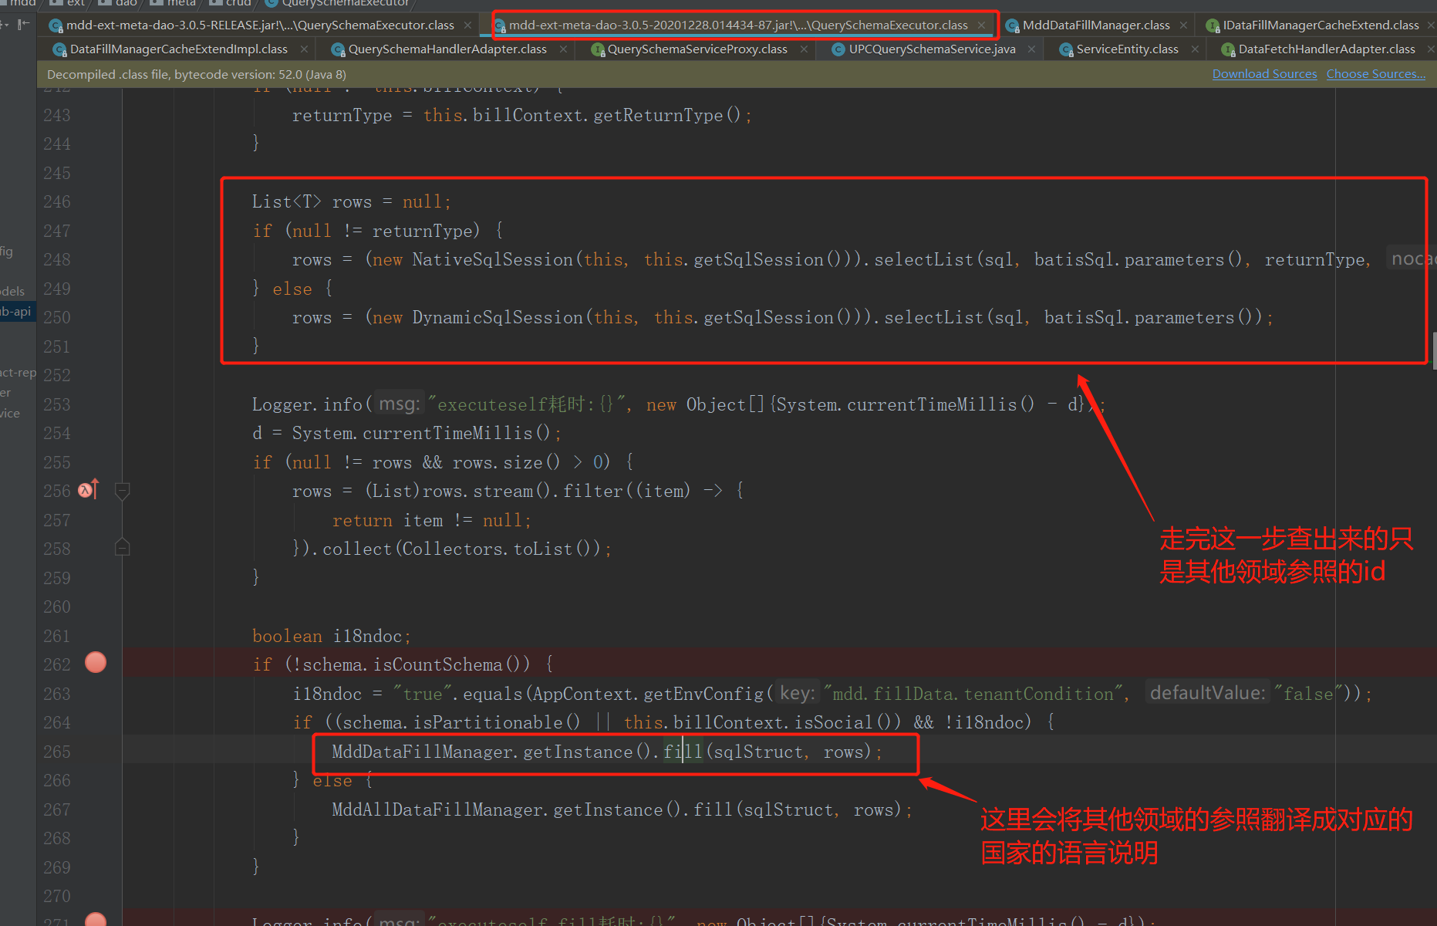Image resolution: width=1437 pixels, height=926 pixels.
Task: Close the DataFillManagerCacheExtendImpl.class tab
Action: pos(304,49)
